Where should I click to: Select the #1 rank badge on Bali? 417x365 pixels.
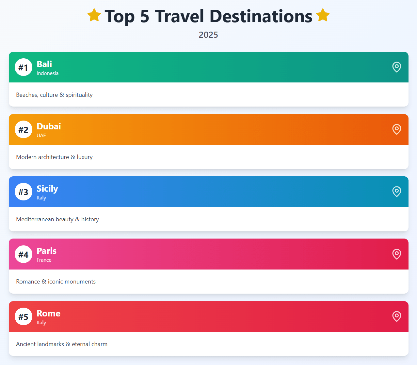pyautogui.click(x=24, y=67)
